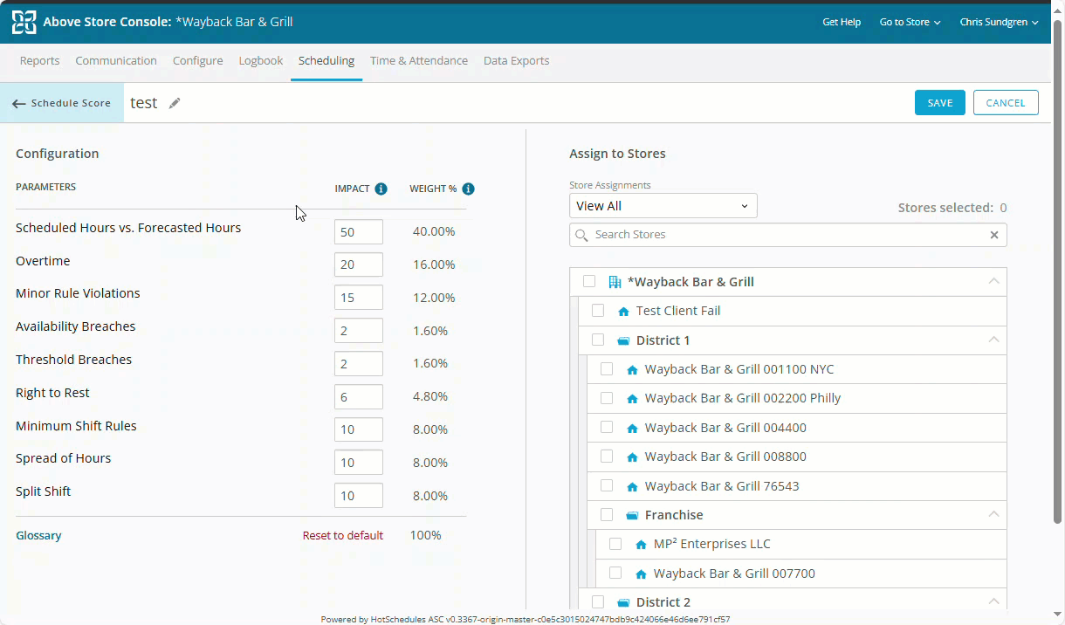The width and height of the screenshot is (1065, 625).
Task: Switch to the Time & Attendance tab
Action: 418,61
